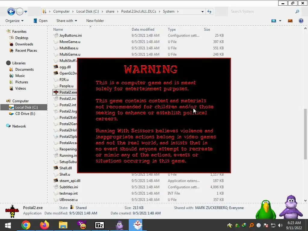The width and height of the screenshot is (308, 231).
Task: Open the purple BonziBuddy taskbar icon
Action: pyautogui.click(x=119, y=225)
